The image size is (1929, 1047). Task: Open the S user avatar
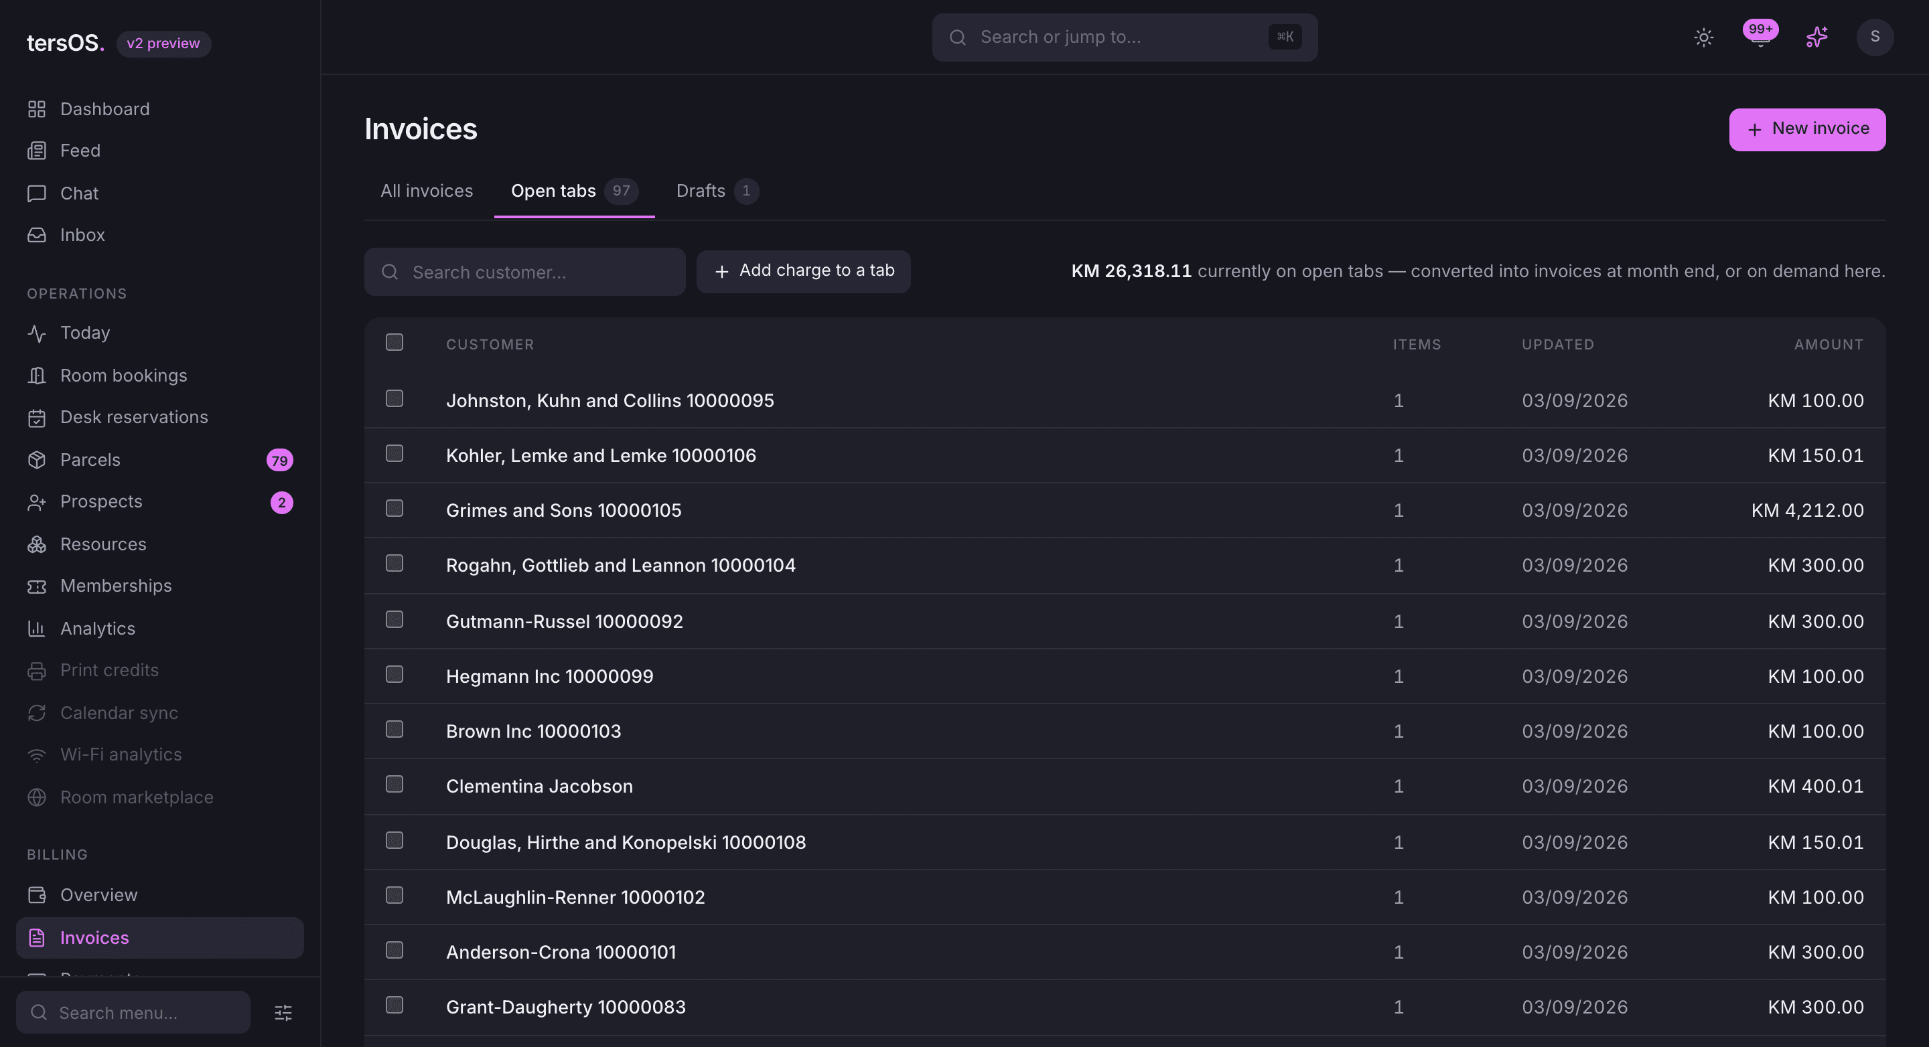(x=1875, y=37)
